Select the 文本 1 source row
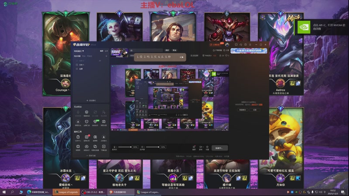 tap(91, 64)
